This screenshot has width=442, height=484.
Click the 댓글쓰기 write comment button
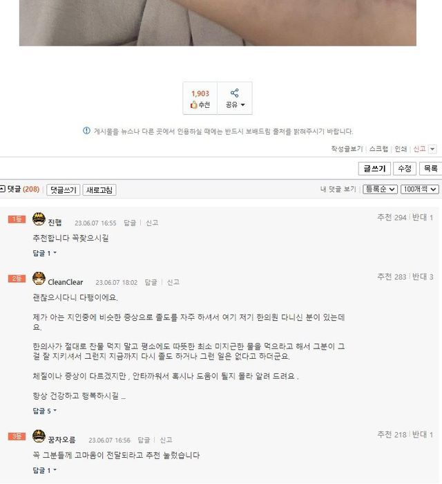[x=63, y=190]
